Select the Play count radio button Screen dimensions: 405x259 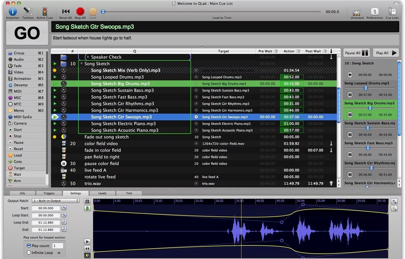[x=29, y=246]
